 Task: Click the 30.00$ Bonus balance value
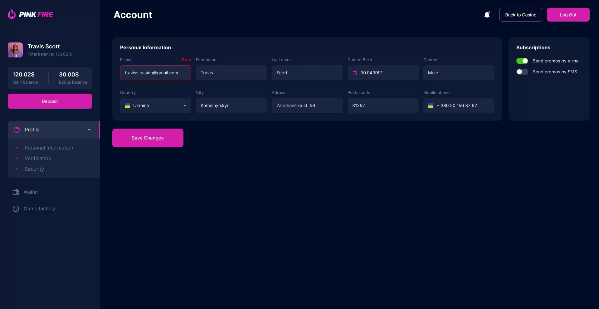point(69,75)
